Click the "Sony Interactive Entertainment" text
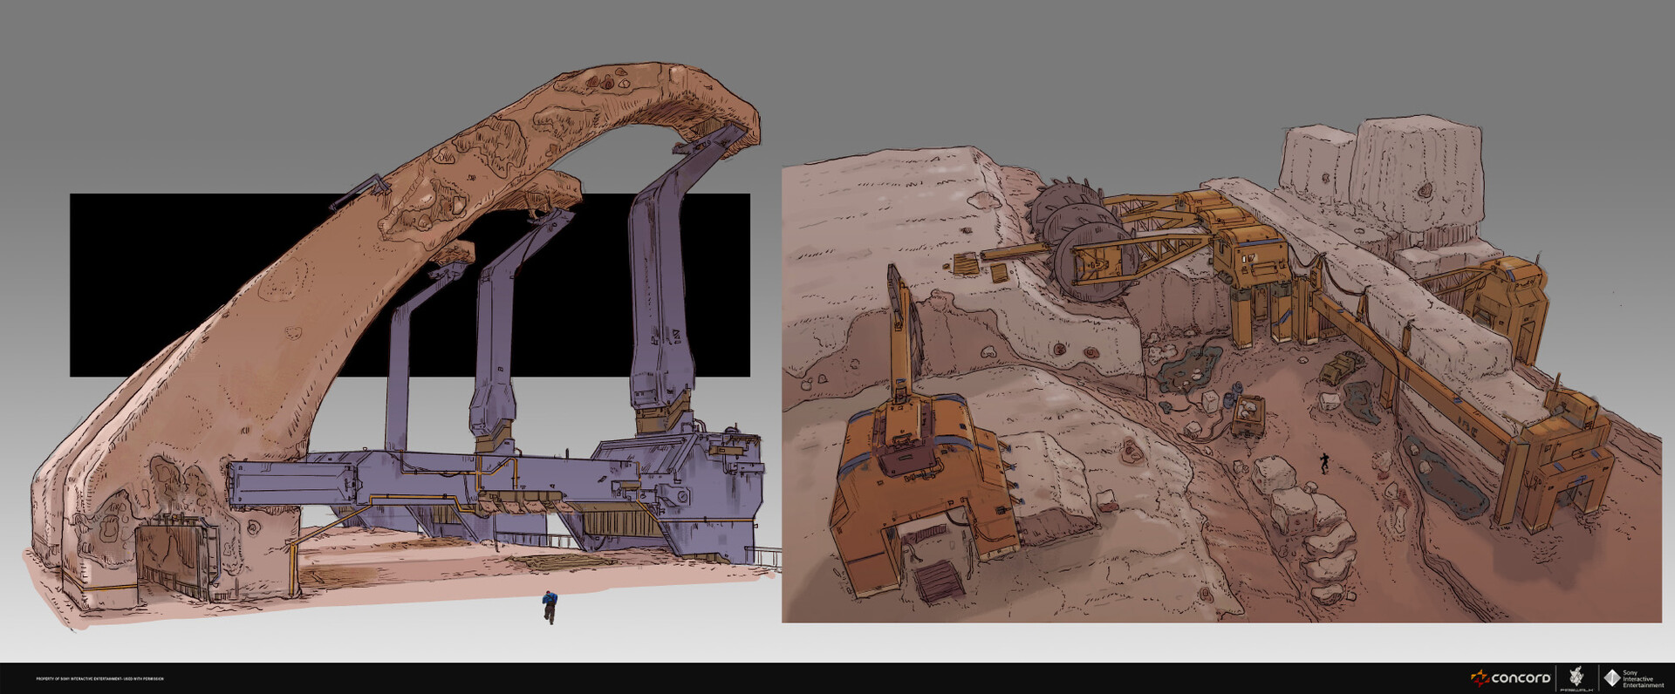Viewport: 1675px width, 694px height. point(1643,679)
